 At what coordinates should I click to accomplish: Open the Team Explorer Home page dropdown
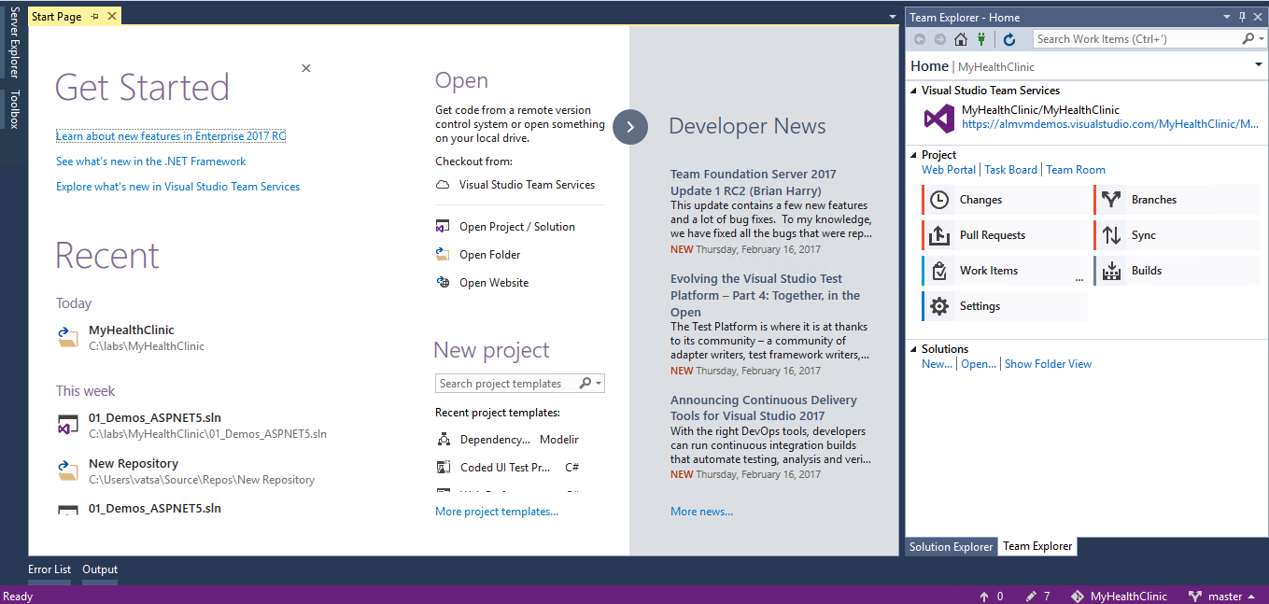pyautogui.click(x=1259, y=65)
